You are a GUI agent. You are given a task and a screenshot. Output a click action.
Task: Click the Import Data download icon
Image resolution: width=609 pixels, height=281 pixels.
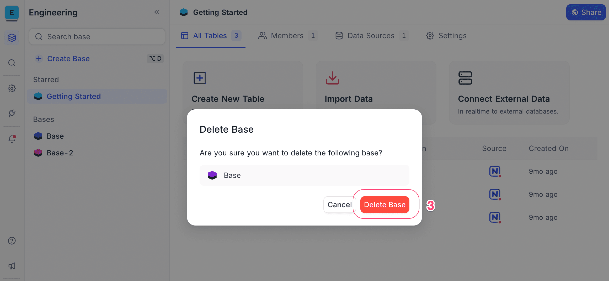tap(332, 78)
